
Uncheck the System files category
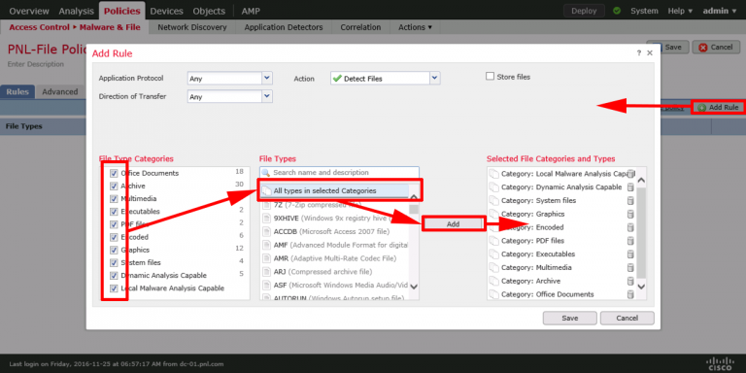click(114, 262)
